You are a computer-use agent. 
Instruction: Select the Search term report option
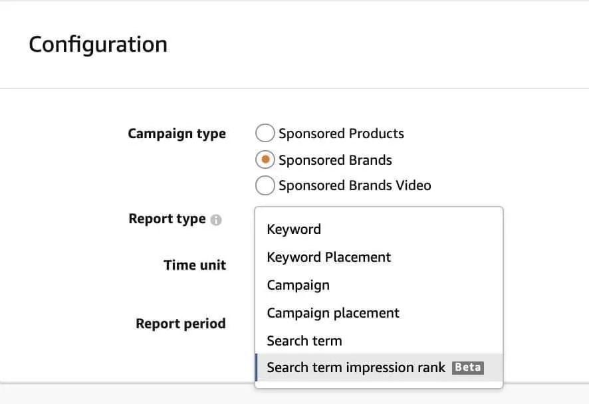[x=379, y=341]
